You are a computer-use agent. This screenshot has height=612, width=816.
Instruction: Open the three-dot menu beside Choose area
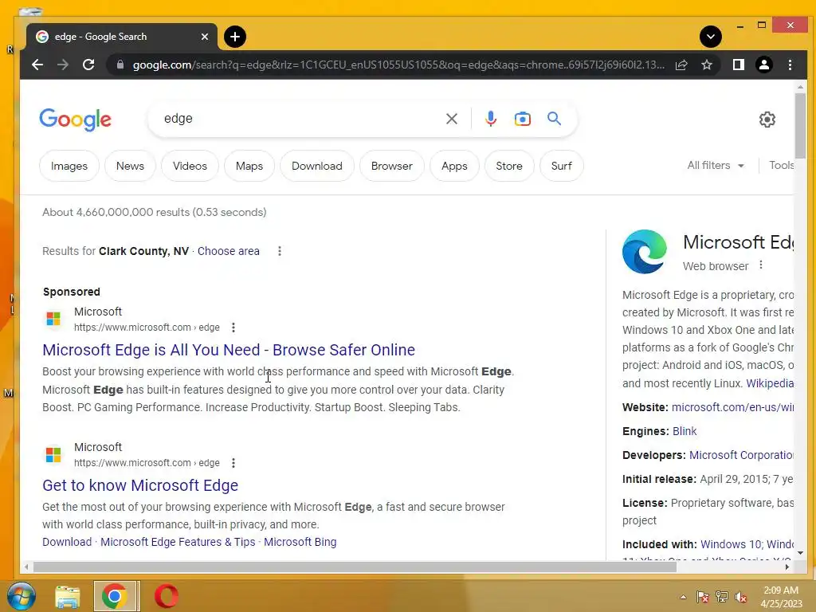click(280, 251)
